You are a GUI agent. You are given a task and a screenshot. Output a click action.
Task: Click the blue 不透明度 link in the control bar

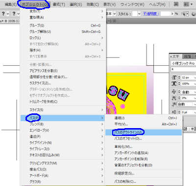click(x=151, y=14)
